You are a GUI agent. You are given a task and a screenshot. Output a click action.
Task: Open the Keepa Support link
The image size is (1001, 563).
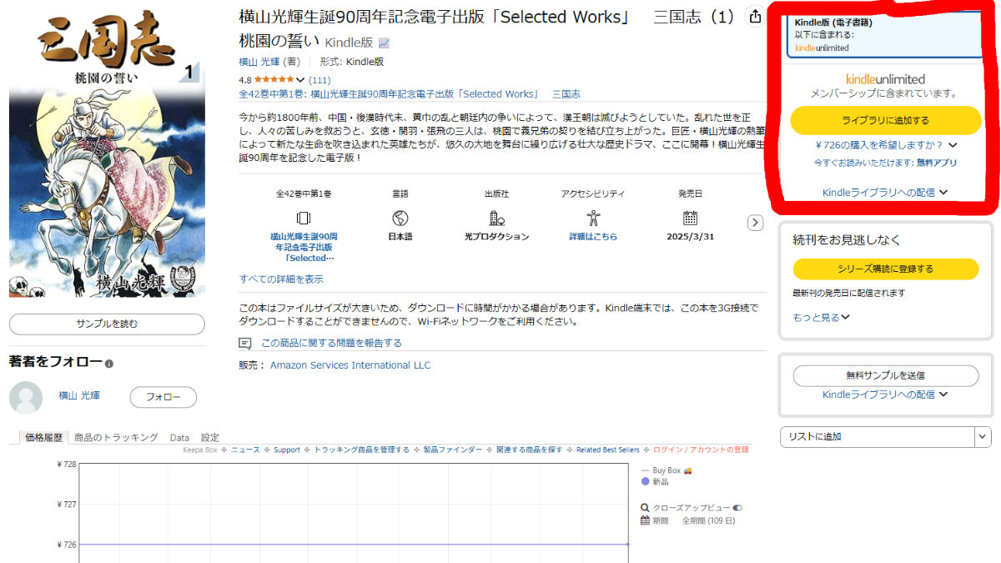click(286, 450)
